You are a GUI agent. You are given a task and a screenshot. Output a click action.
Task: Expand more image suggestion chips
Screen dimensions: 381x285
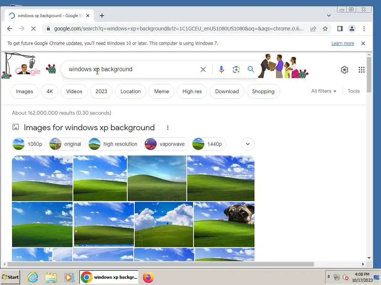[247, 144]
